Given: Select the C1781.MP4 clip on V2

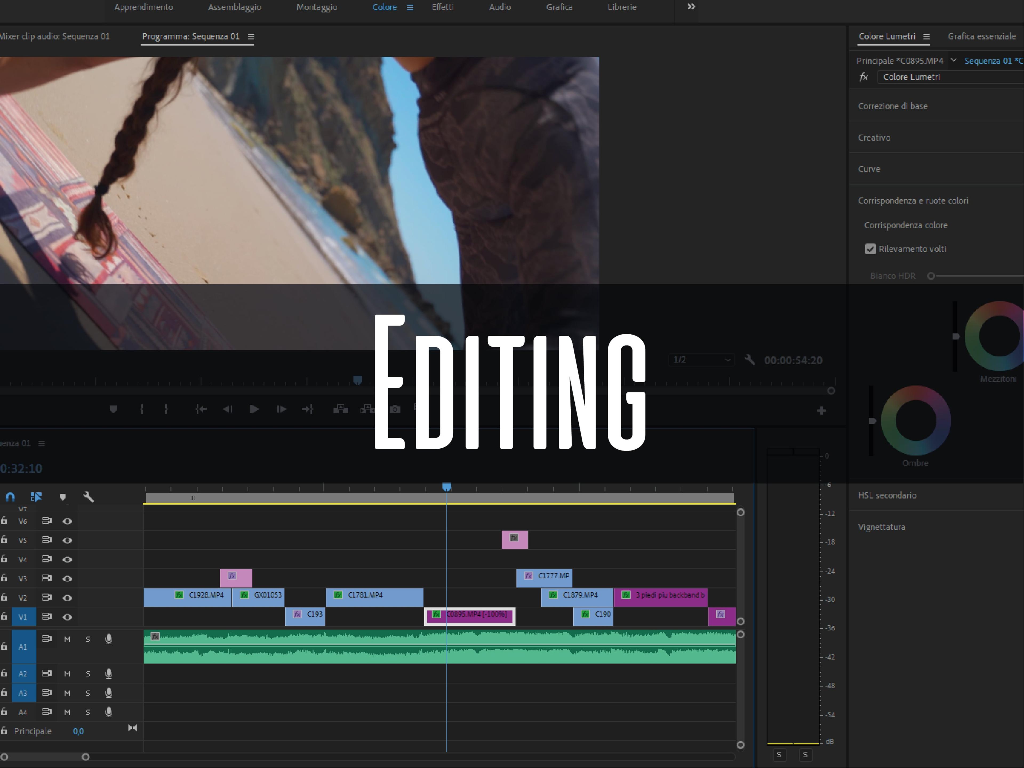Looking at the screenshot, I should click(374, 597).
